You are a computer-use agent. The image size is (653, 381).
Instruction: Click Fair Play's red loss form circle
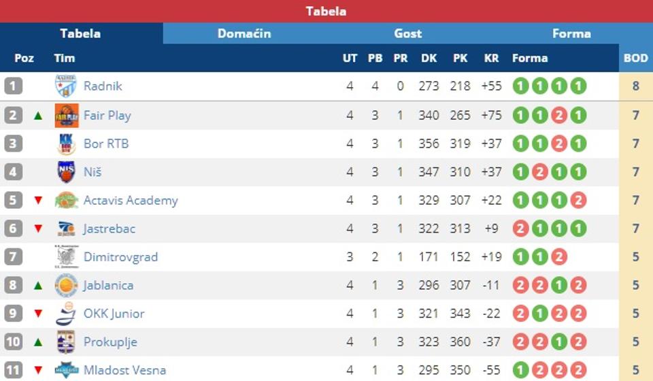point(559,115)
